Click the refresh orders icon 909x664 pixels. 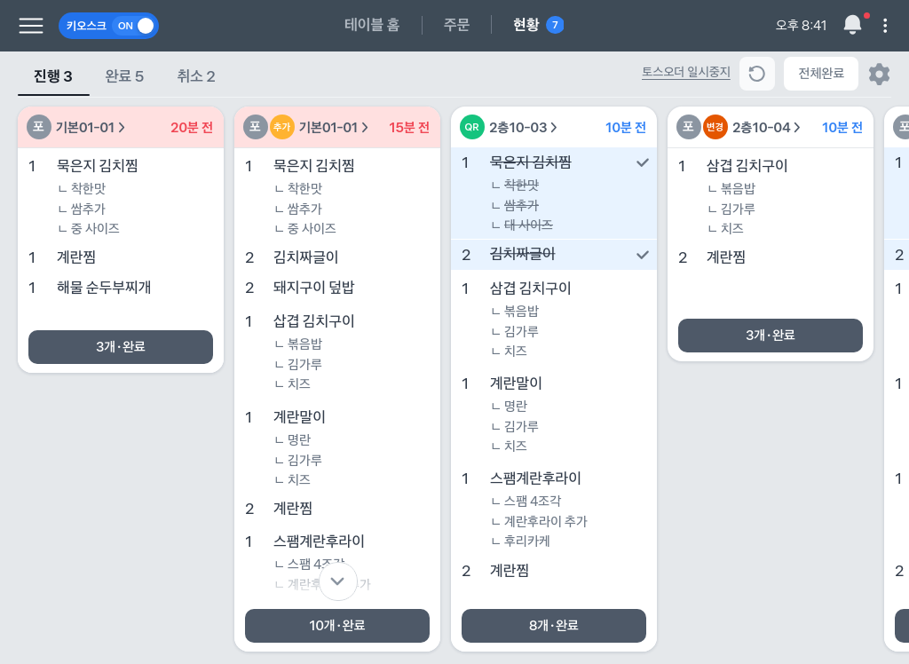click(x=756, y=74)
